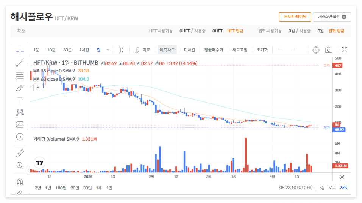This screenshot has height=203, width=362.
Task: Select the 10분 interval
Action: tap(51, 50)
